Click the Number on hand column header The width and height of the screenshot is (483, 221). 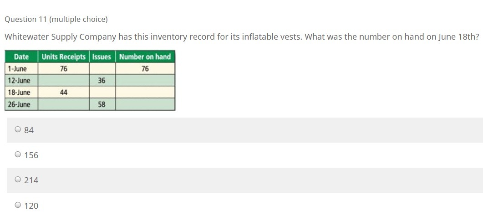tap(145, 57)
